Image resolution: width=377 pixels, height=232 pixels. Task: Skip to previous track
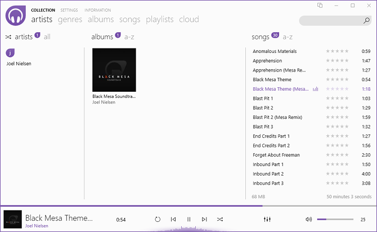(x=173, y=219)
